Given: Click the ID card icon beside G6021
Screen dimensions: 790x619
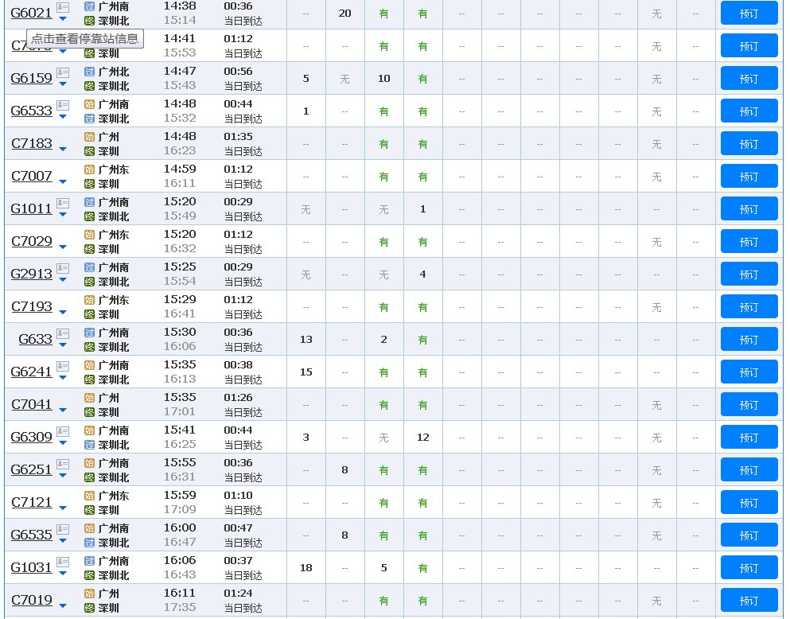Looking at the screenshot, I should tap(63, 7).
